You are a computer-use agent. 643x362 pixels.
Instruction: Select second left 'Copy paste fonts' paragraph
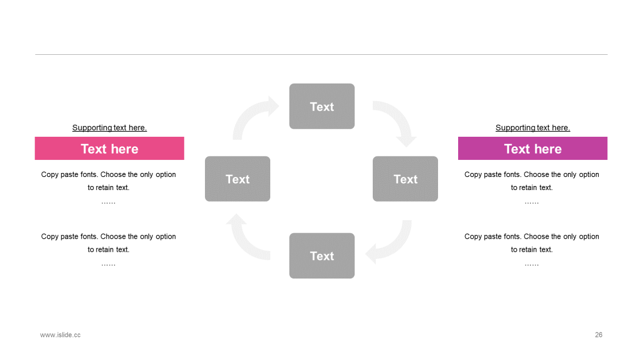coord(109,249)
